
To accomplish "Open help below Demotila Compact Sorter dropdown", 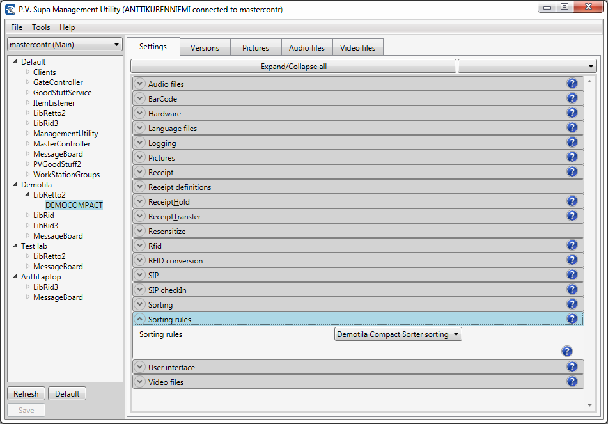I will (567, 351).
